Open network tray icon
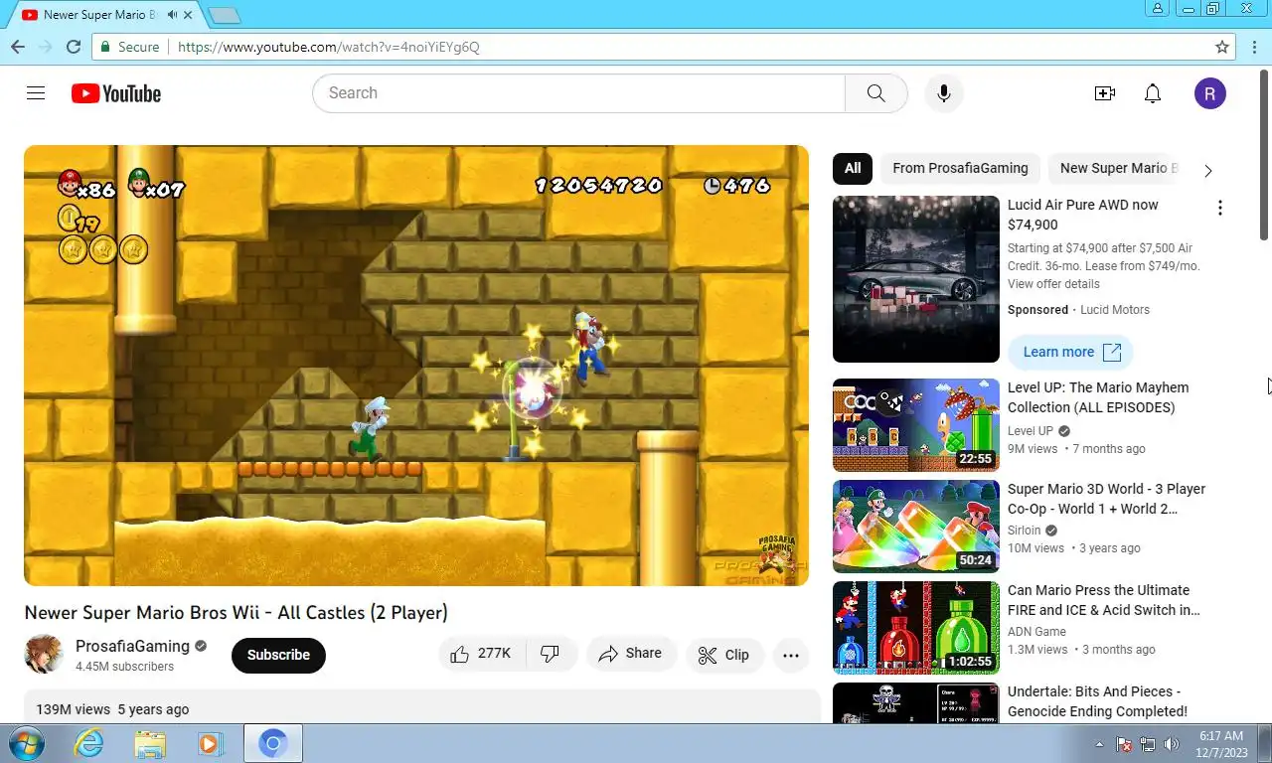The height and width of the screenshot is (763, 1272). click(x=1148, y=744)
